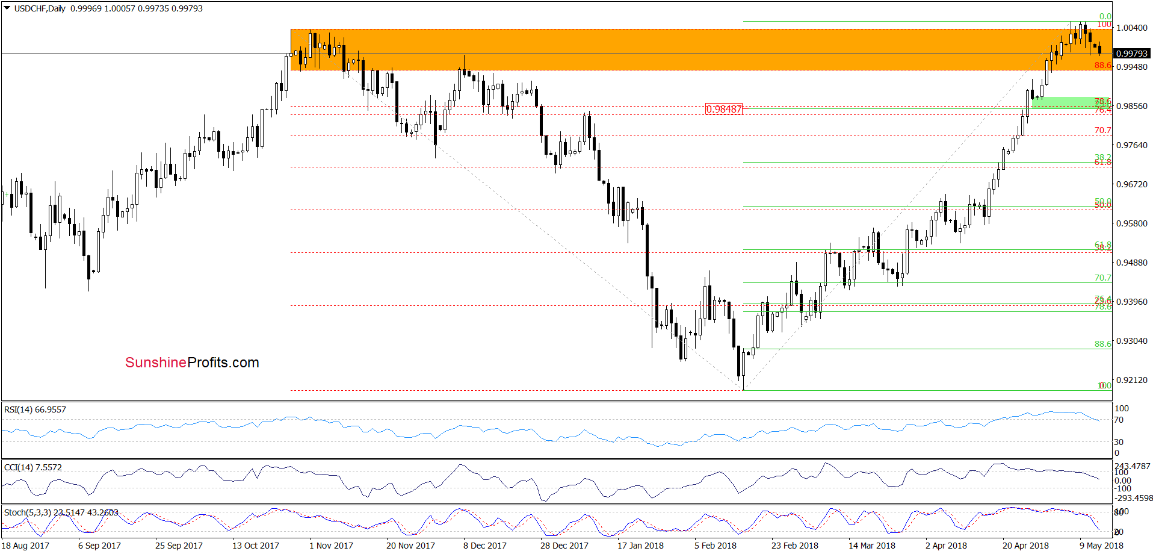Click the 0.92120 price axis label
Image resolution: width=1153 pixels, height=554 pixels.
point(1132,380)
